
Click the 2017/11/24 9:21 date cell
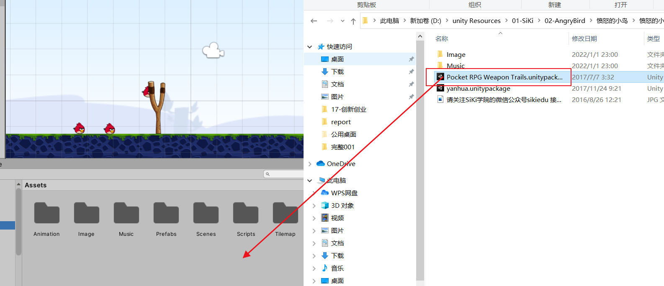[x=597, y=89]
